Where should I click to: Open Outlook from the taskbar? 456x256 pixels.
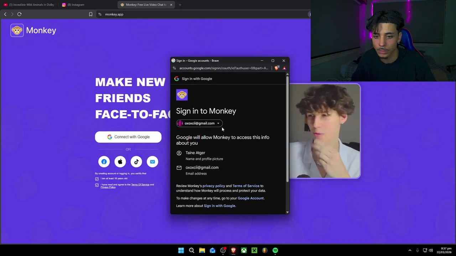click(x=213, y=250)
